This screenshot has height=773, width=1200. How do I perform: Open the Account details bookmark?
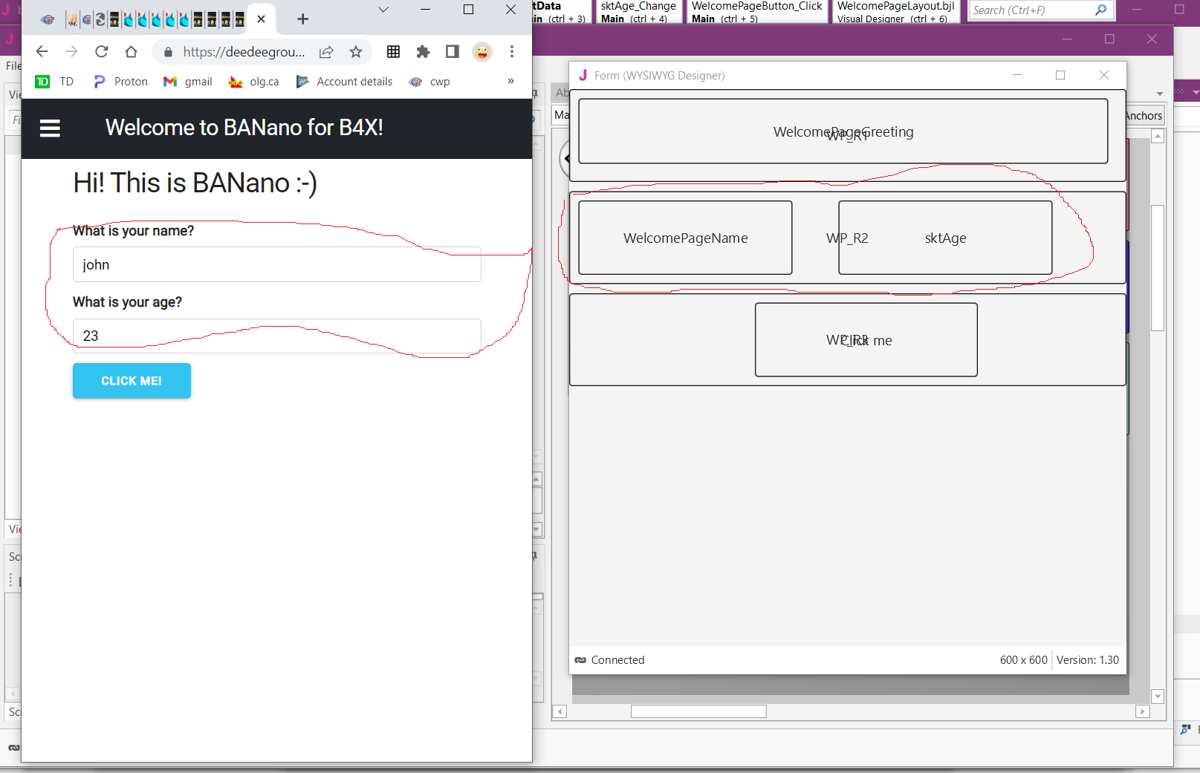(x=344, y=82)
